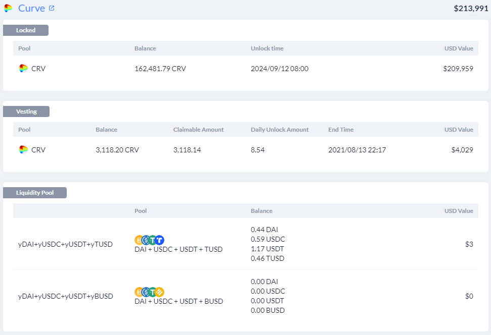Click the yDAI+yUSDC+yUSDT+yTUSD pool name
This screenshot has height=335, width=491.
coord(65,244)
